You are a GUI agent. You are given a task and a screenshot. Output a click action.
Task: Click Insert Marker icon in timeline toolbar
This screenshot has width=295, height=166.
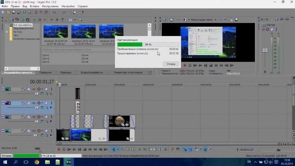172,149
